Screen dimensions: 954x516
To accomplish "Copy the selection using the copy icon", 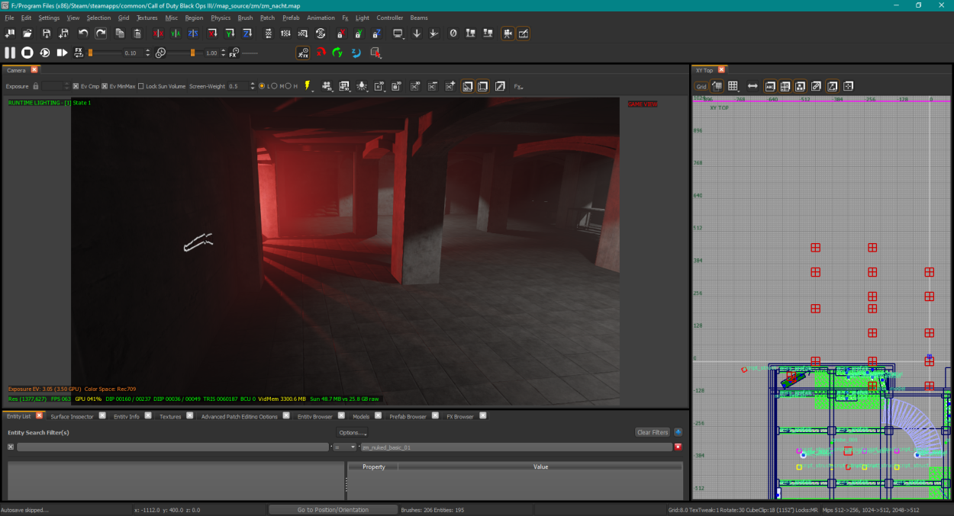I will [120, 34].
